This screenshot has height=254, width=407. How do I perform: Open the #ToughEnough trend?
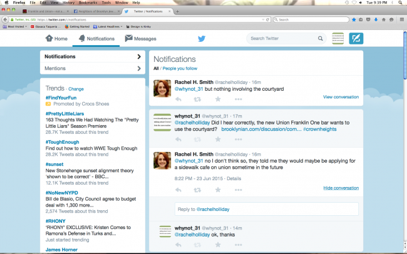click(62, 142)
